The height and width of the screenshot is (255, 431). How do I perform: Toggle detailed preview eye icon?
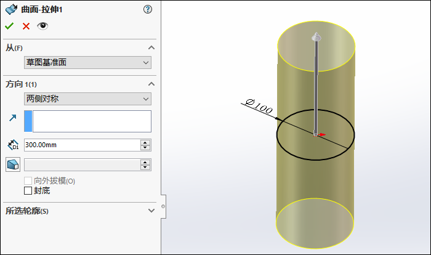42,26
